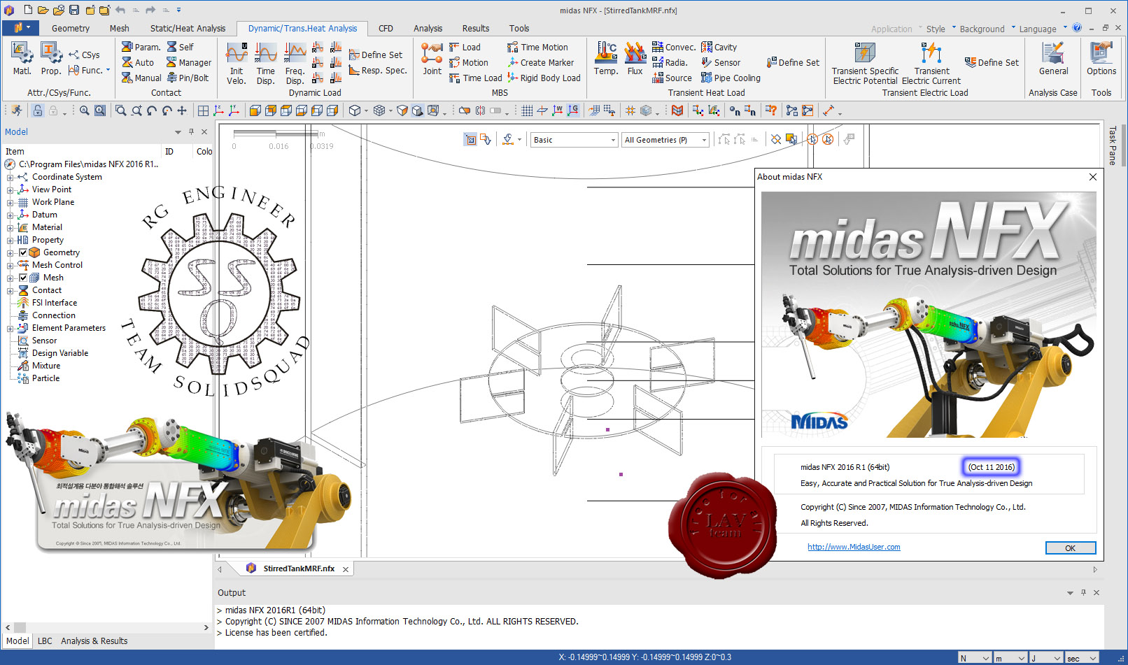Click the Source heat load tool
This screenshot has height=665, width=1128.
(x=672, y=78)
